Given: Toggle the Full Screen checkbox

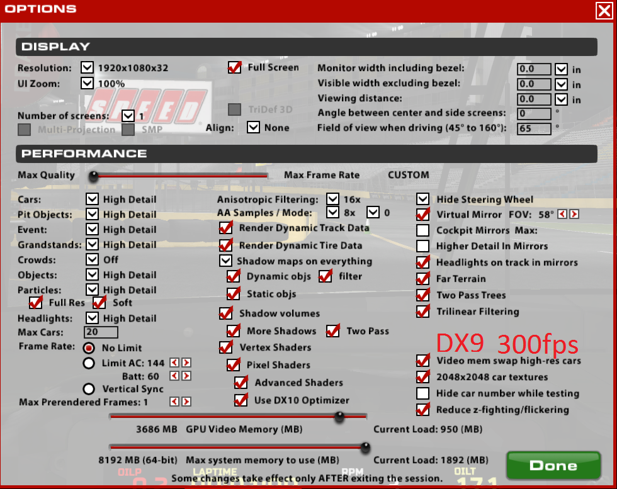Looking at the screenshot, I should (235, 67).
